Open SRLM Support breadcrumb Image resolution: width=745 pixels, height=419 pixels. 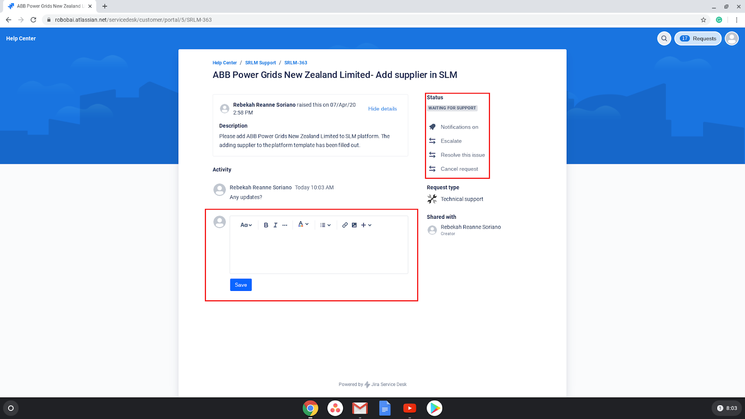tap(260, 63)
